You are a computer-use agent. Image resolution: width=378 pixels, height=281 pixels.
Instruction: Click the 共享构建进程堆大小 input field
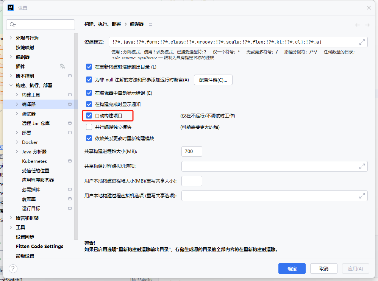click(192, 151)
